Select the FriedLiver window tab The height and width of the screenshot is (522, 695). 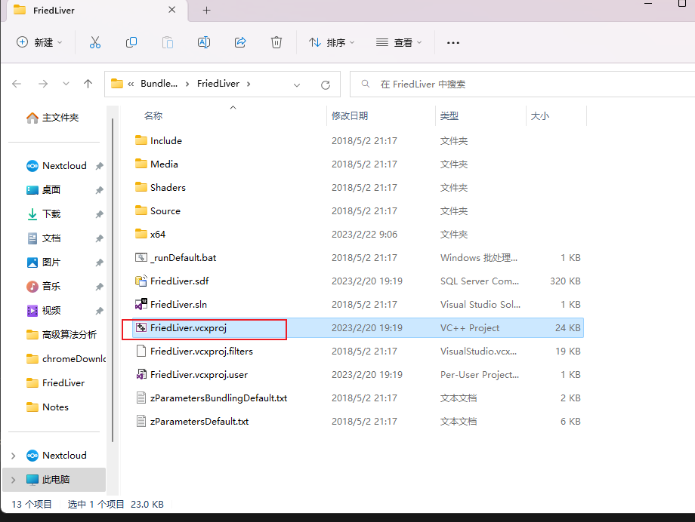pos(95,10)
